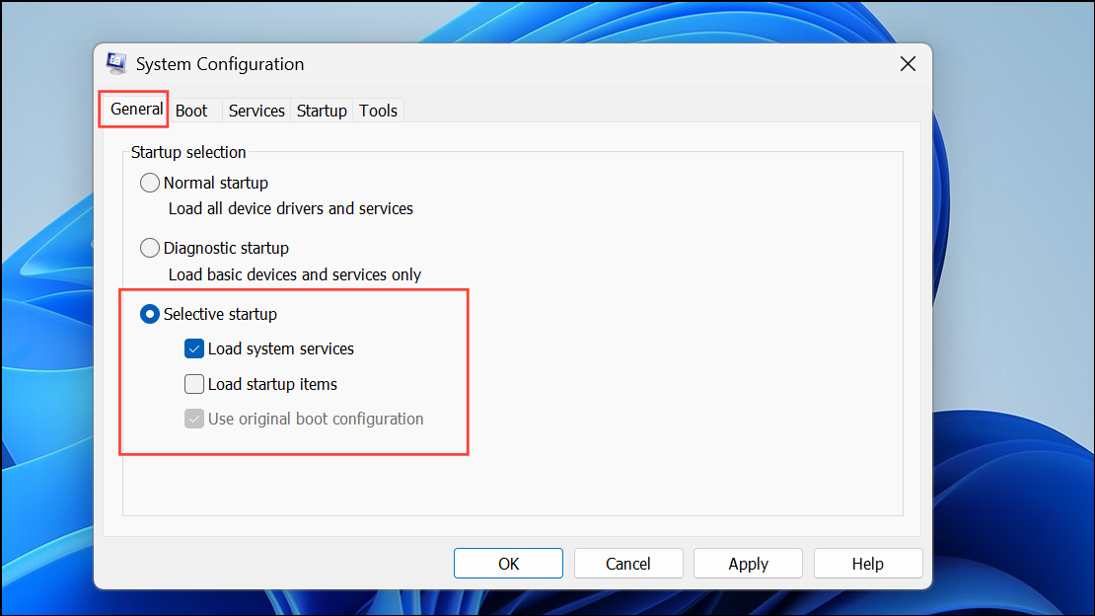This screenshot has width=1095, height=616.
Task: Enable the Load startup items checkbox
Action: click(194, 384)
